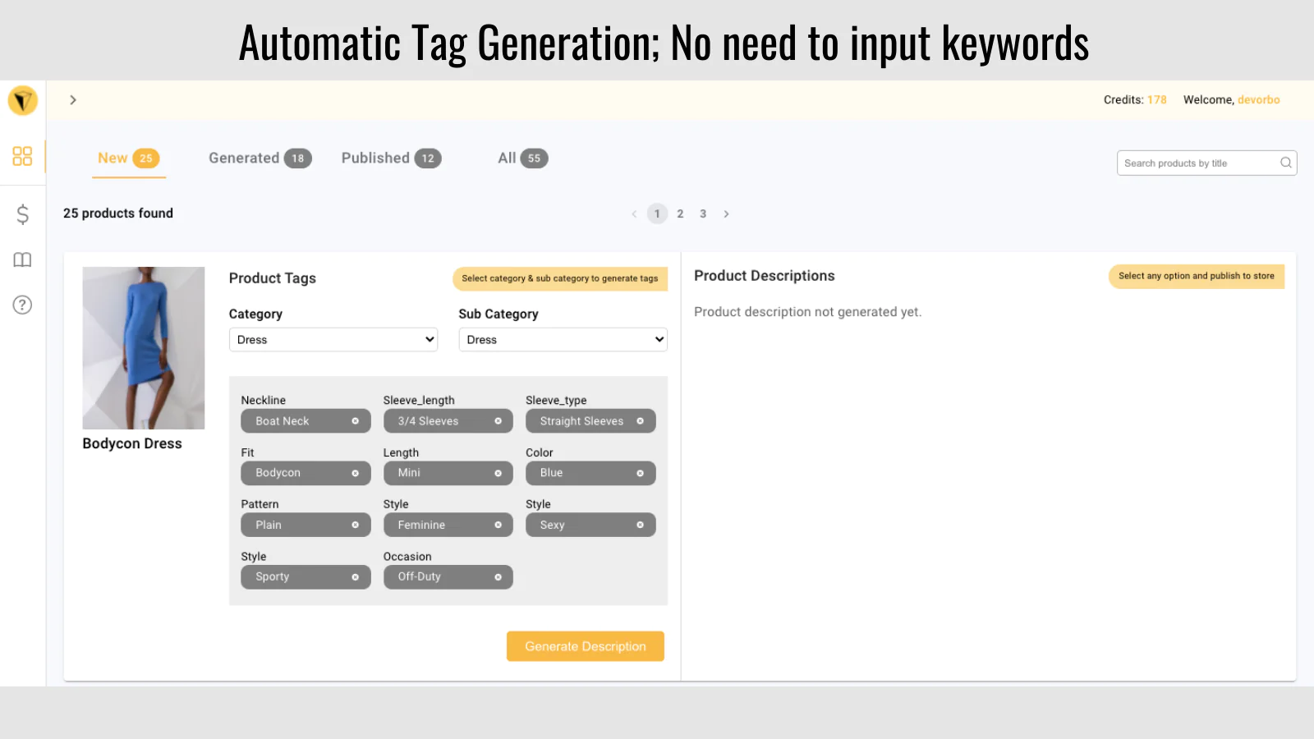
Task: Go to next page using right arrow
Action: 726,214
